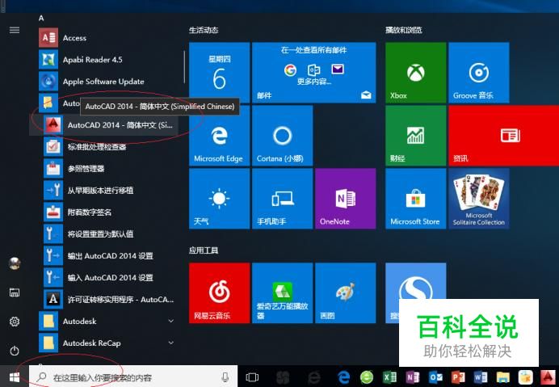This screenshot has width=559, height=387.
Task: Open the Power options button
Action: [x=15, y=351]
